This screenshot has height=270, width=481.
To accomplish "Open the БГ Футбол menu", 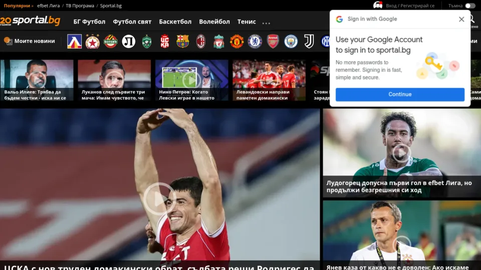I will (x=89, y=21).
